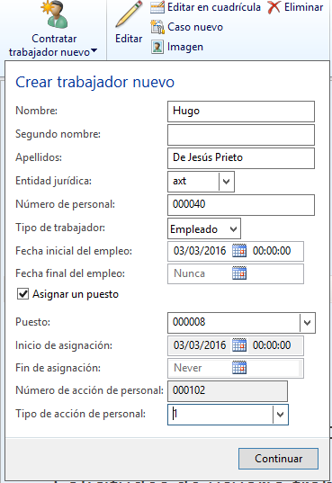
Task: Open the Contratar trabajador nuevo dropdown arrow
Action: [x=94, y=51]
